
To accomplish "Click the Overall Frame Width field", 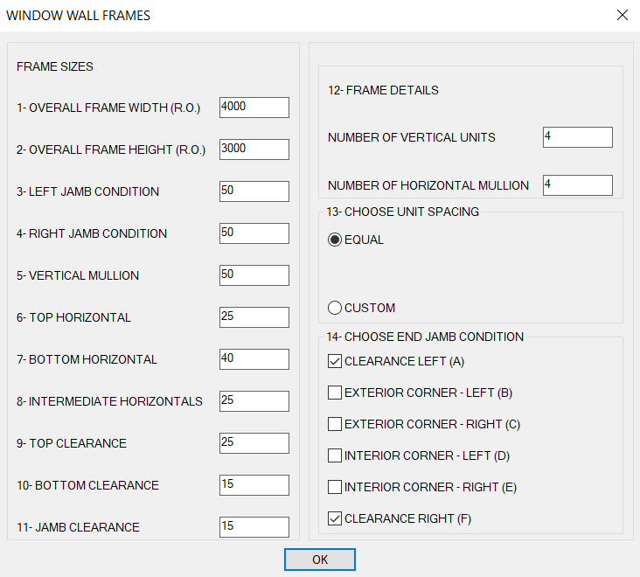I will click(254, 108).
